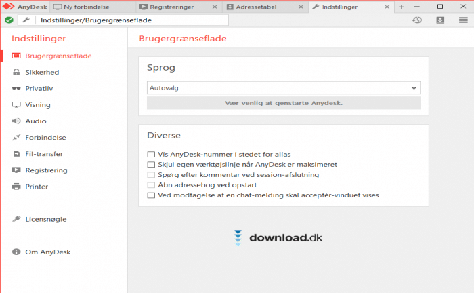This screenshot has height=293, width=474.
Task: Open Privatliv settings section
Action: pos(39,88)
